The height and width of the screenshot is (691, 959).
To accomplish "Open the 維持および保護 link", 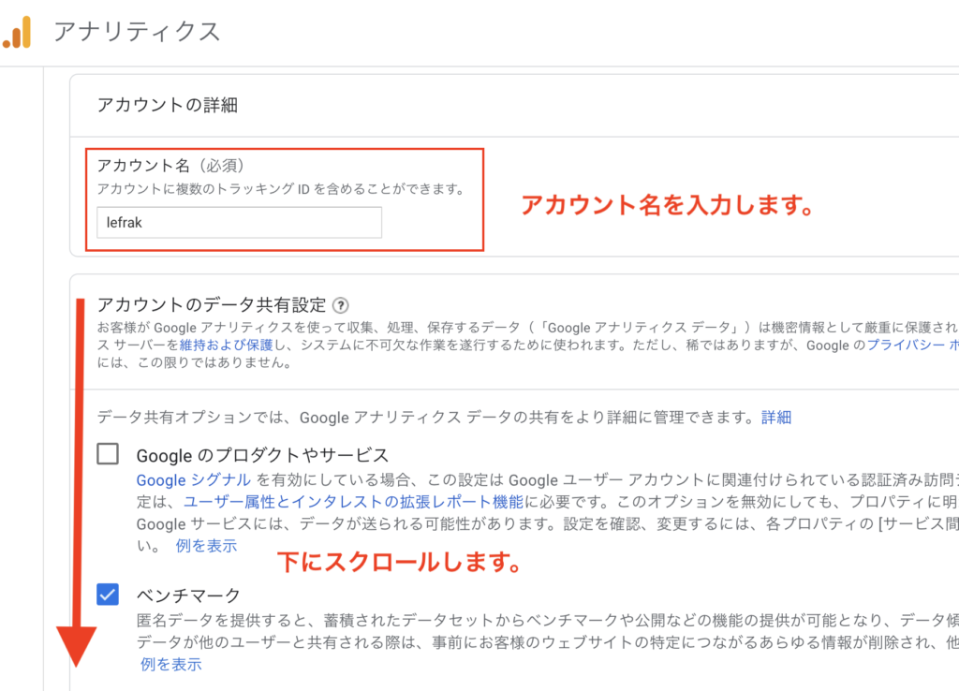I will (226, 345).
